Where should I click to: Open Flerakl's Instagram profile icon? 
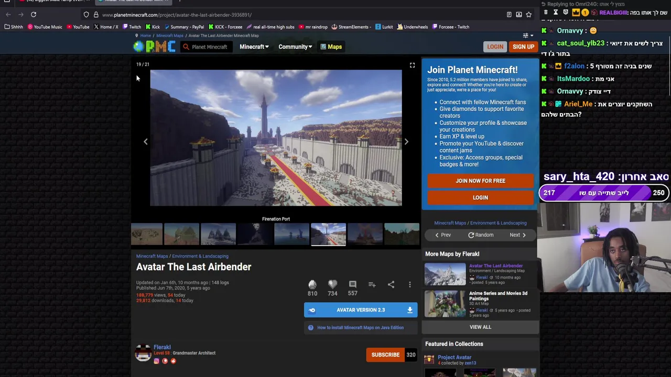tap(156, 361)
